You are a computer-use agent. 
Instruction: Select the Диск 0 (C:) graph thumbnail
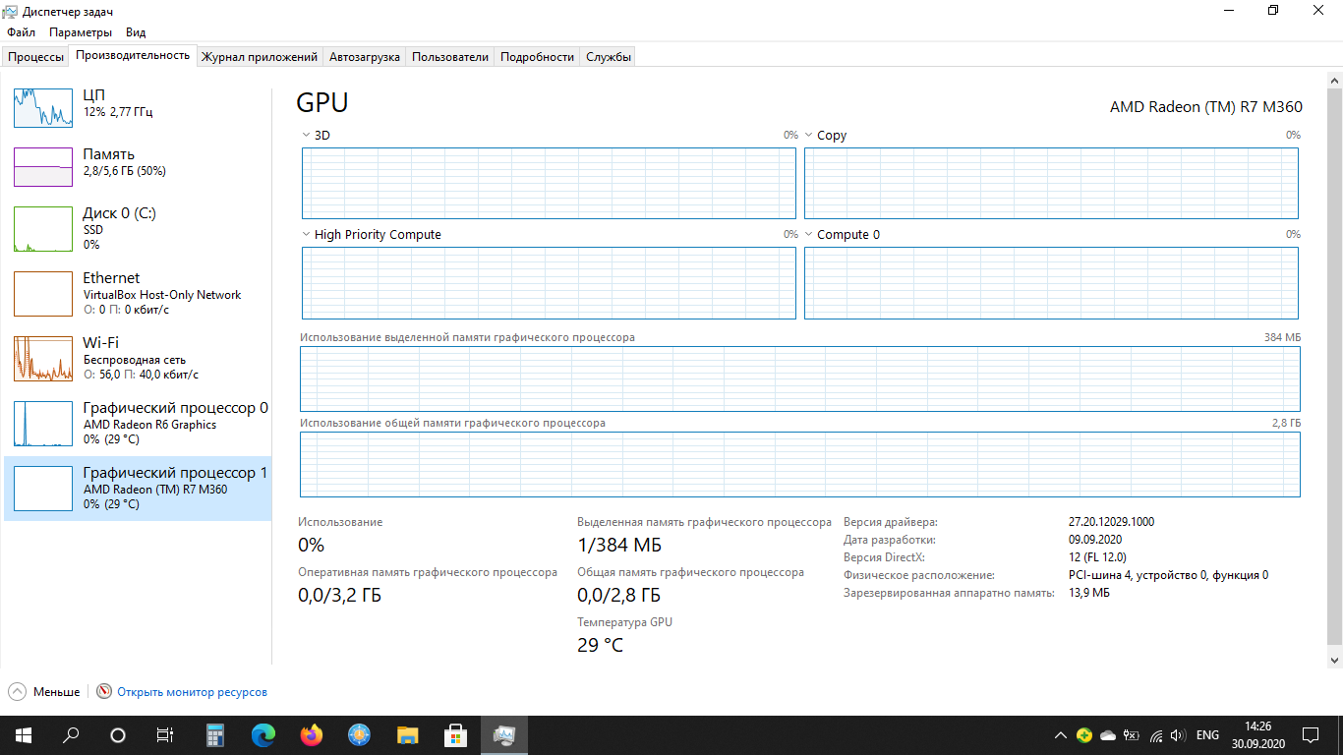tap(43, 229)
